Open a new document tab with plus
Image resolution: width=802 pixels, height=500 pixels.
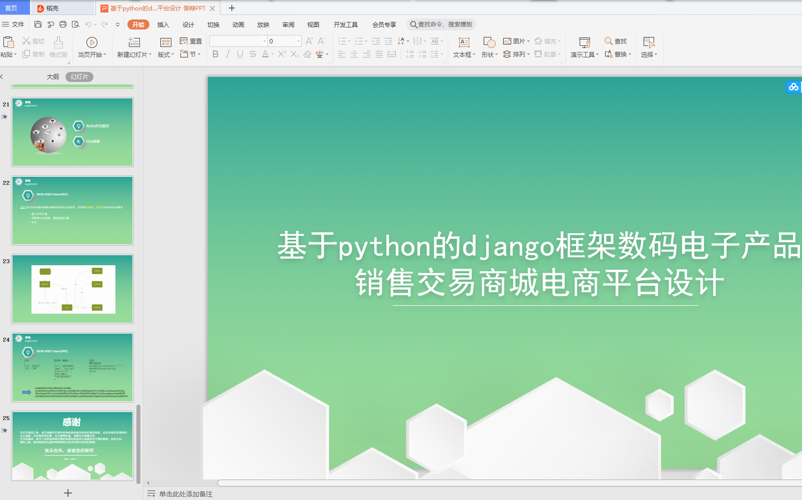(232, 8)
